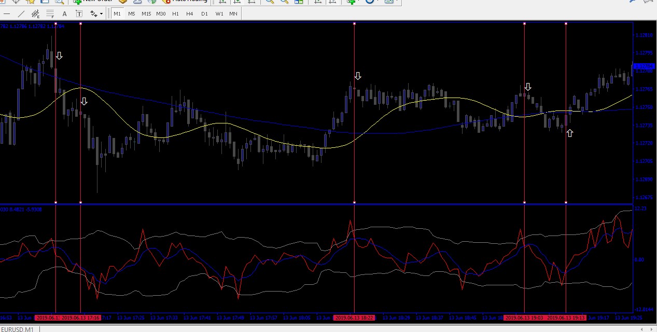Click the 2019.06.13 19:13 date label
Screen dimensions: 657x332
tap(566, 317)
